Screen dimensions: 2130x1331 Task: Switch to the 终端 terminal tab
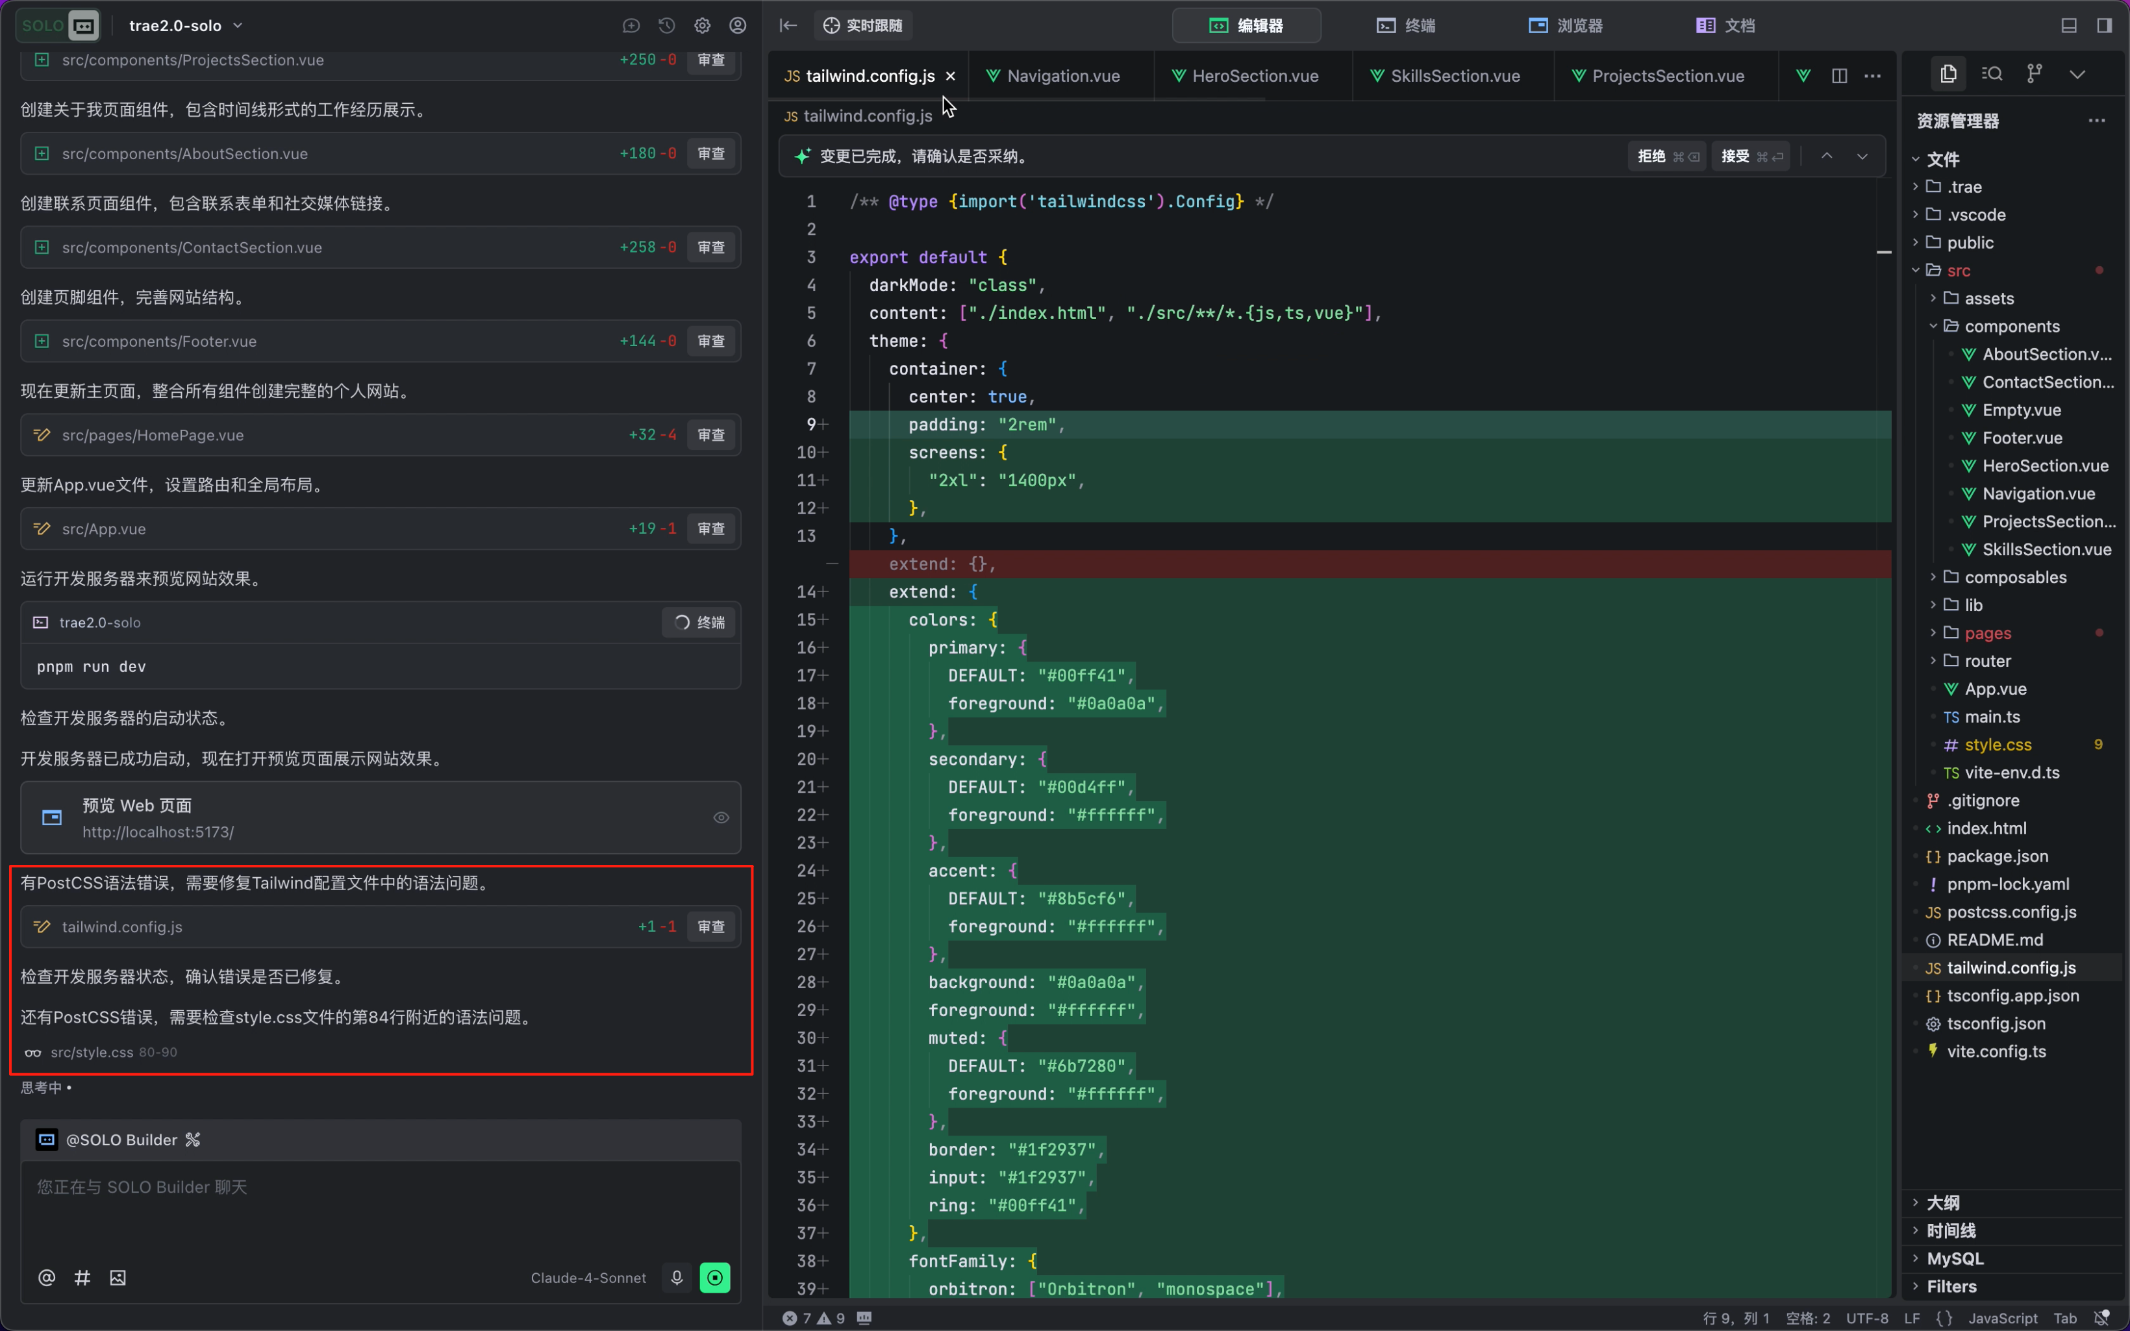tap(1407, 25)
